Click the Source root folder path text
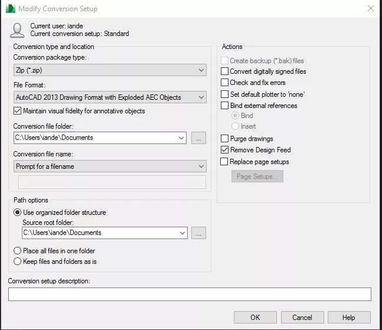The height and width of the screenshot is (330, 382). (x=62, y=233)
